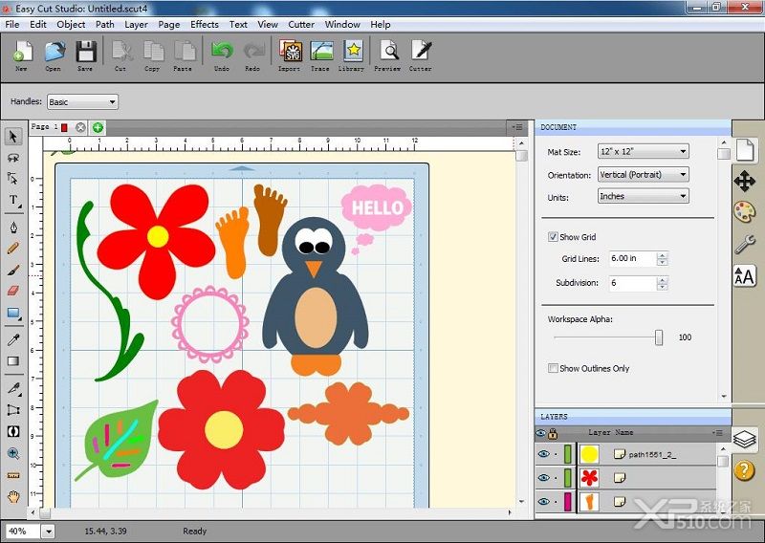Select the arrow Selection tool
This screenshot has height=543, width=765.
(x=13, y=137)
